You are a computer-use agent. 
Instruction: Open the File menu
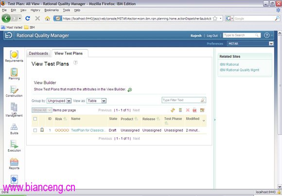[4, 10]
